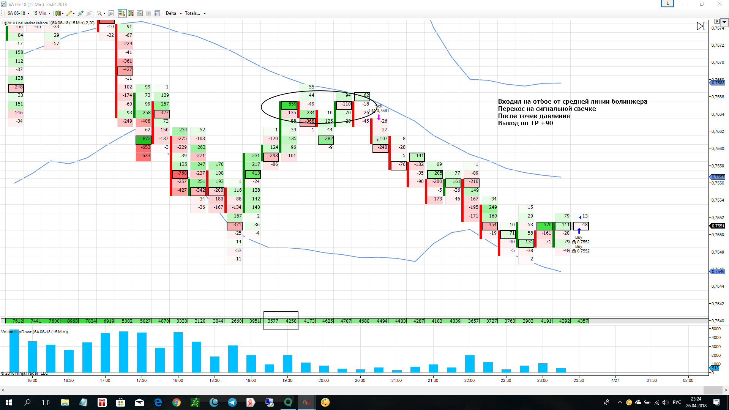The height and width of the screenshot is (410, 729).
Task: Open the drawing tools pencil dropdown
Action: [71, 13]
